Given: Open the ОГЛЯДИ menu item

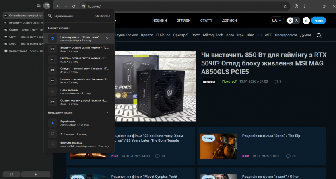Looking at the screenshot, I should (183, 20).
